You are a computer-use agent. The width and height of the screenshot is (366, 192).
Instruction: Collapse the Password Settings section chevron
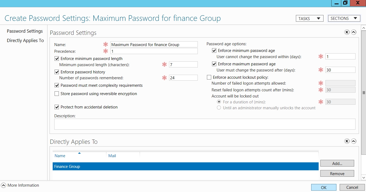click(354, 32)
